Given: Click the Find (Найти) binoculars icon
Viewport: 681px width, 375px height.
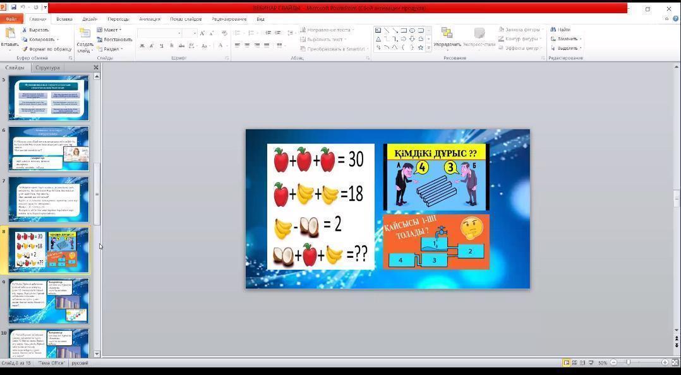Looking at the screenshot, I should [x=553, y=30].
